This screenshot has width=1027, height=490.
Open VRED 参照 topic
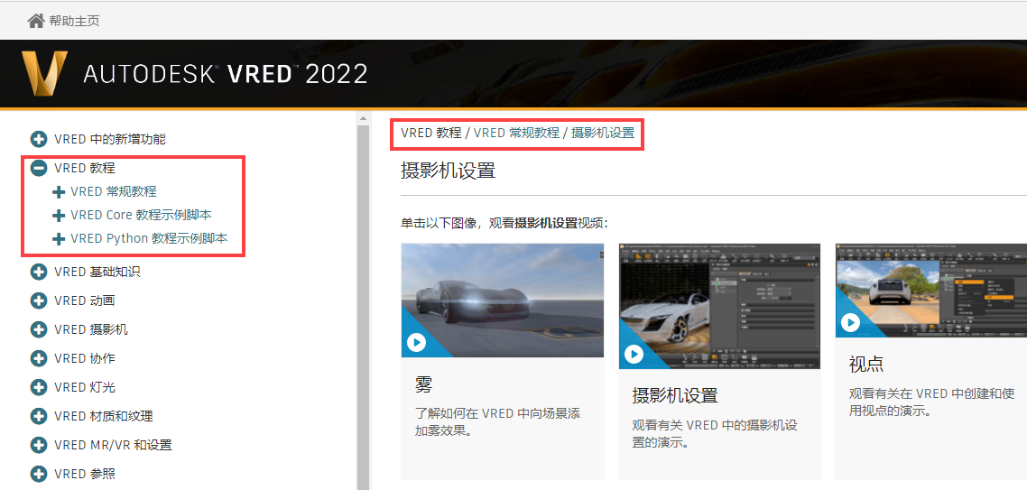click(85, 474)
